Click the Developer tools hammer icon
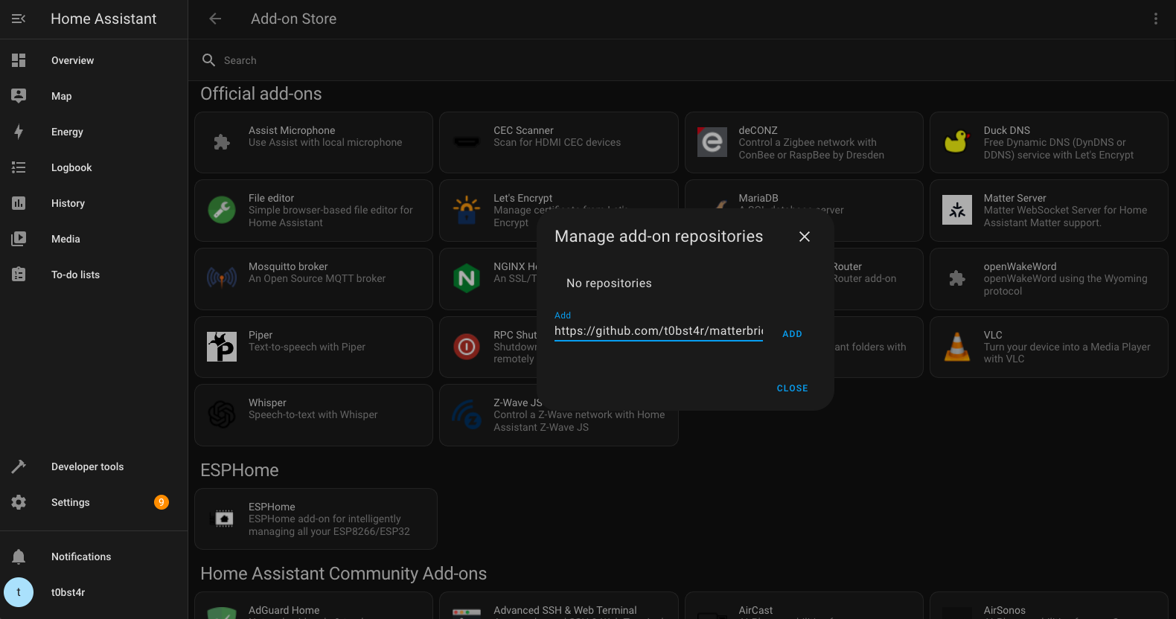Image resolution: width=1176 pixels, height=619 pixels. (19, 466)
